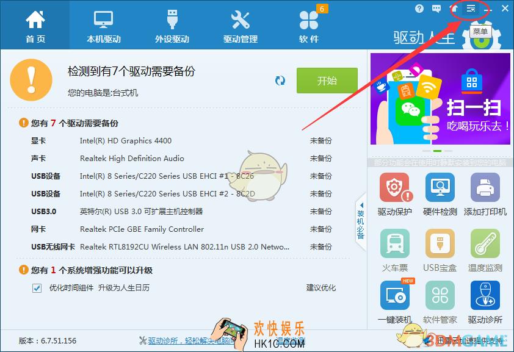Image resolution: width=514 pixels, height=352 pixels.
Task: Select USB EHCI #2 - 8C2D row
Action: coord(181,194)
